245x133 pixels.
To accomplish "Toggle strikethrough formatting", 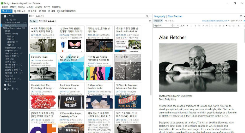I will tap(199, 26).
